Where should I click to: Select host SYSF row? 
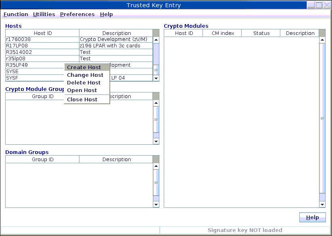coord(79,78)
